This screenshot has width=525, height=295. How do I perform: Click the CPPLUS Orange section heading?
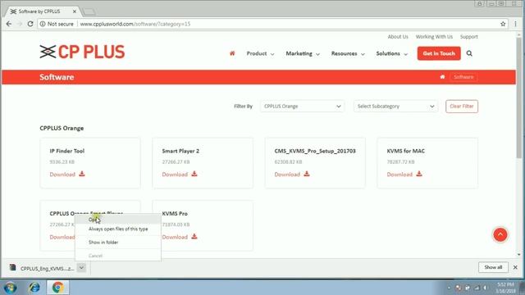(62, 128)
